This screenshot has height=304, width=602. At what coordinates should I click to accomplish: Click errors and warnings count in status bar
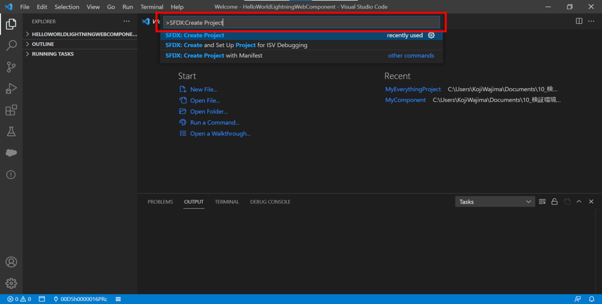19,299
